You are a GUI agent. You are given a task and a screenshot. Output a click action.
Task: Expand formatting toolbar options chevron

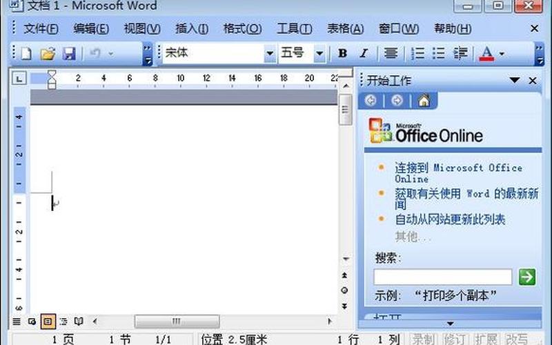click(x=539, y=54)
